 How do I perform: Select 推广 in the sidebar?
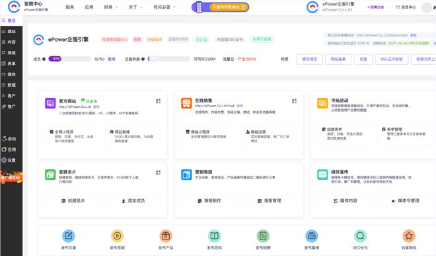pos(11,107)
